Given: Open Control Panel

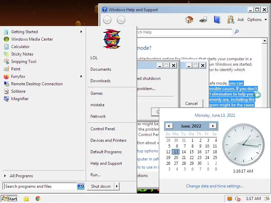Looking at the screenshot, I should click(x=103, y=129).
